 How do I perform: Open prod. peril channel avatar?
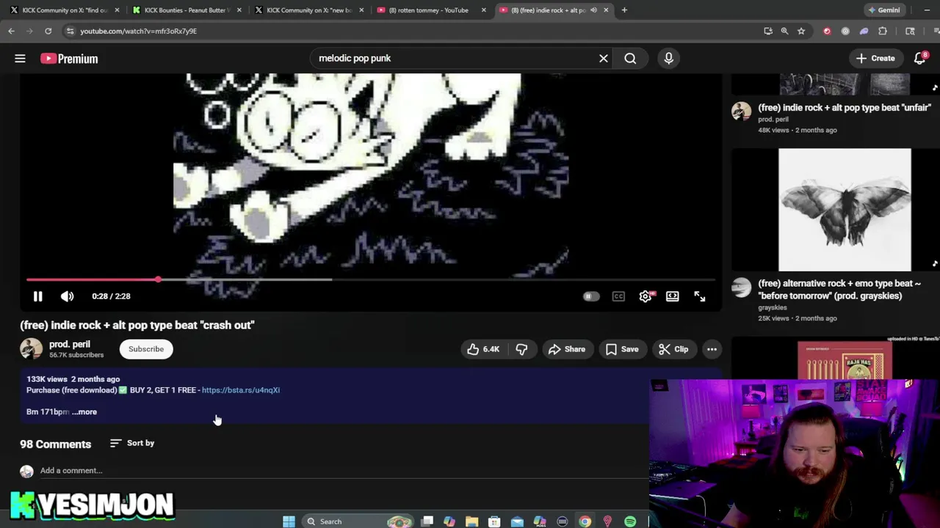[31, 349]
